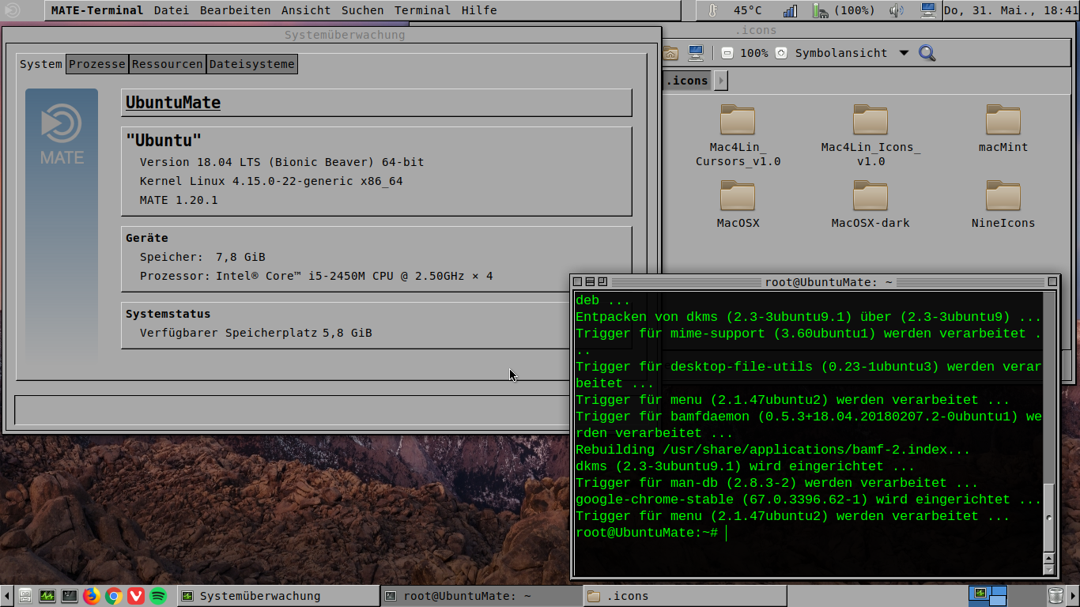Switch to .icons taskbar button
The height and width of the screenshot is (607, 1080).
[685, 596]
